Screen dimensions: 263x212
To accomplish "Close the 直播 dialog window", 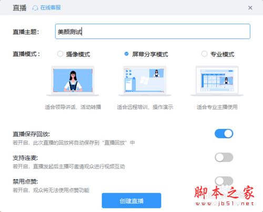I will point(250,8).
